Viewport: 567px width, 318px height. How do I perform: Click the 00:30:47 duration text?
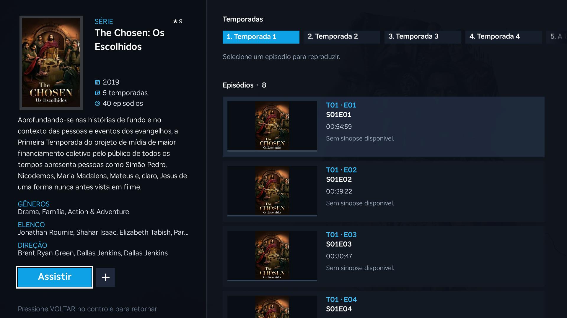tap(339, 256)
